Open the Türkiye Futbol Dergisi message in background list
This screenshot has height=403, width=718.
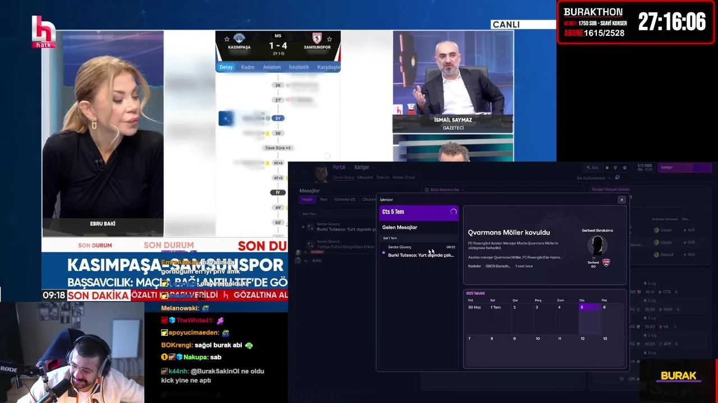pyautogui.click(x=339, y=245)
